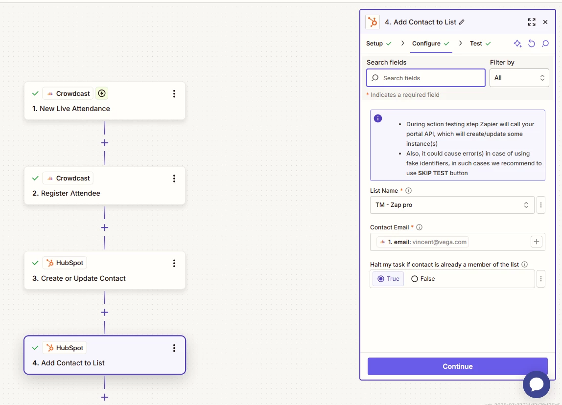This screenshot has height=405, width=562.
Task: Select the 1. New Live Attendance step card
Action: pos(105,101)
